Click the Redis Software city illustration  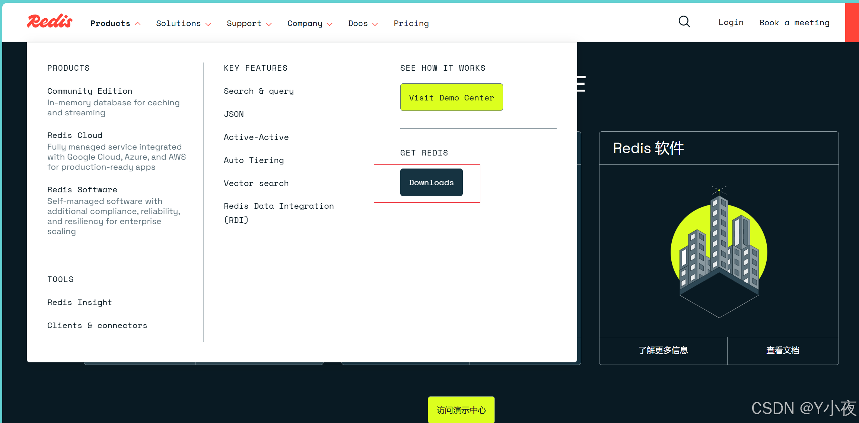point(719,251)
